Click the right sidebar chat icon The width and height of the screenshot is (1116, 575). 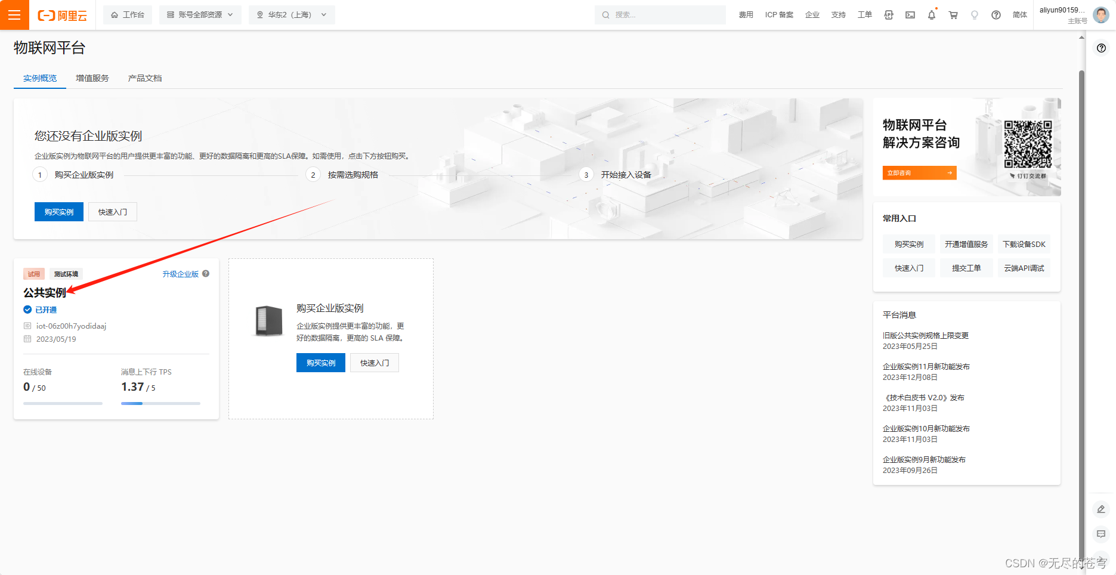pos(1101,534)
